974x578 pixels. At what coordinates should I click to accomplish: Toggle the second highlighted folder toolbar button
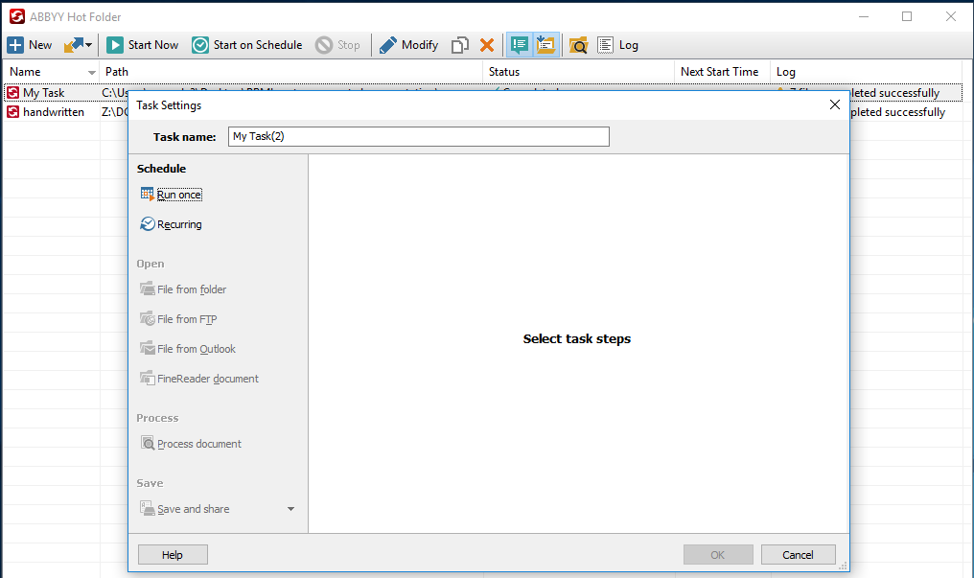[x=545, y=45]
